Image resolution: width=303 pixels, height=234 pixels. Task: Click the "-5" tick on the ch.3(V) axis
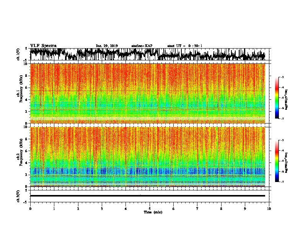(x=25, y=202)
